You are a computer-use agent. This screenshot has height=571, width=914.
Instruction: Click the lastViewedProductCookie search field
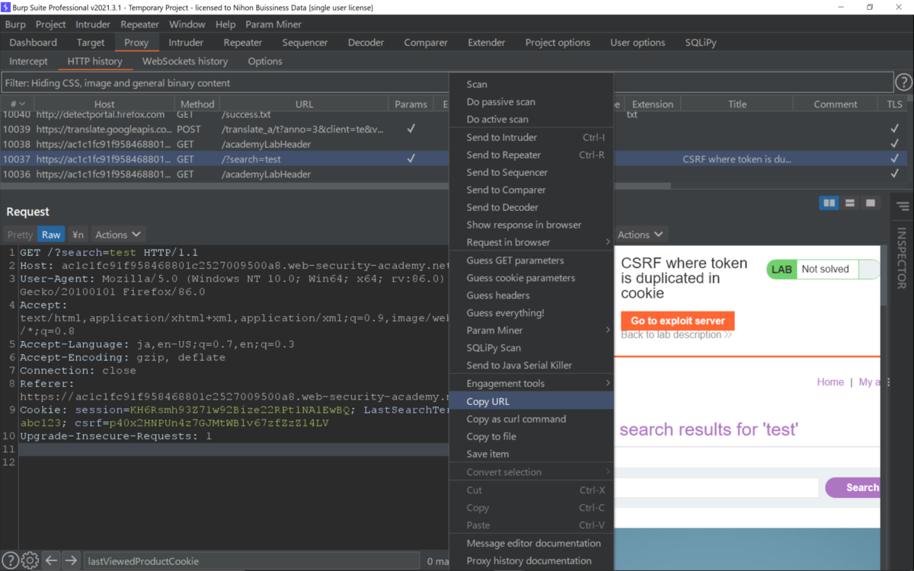tap(251, 561)
